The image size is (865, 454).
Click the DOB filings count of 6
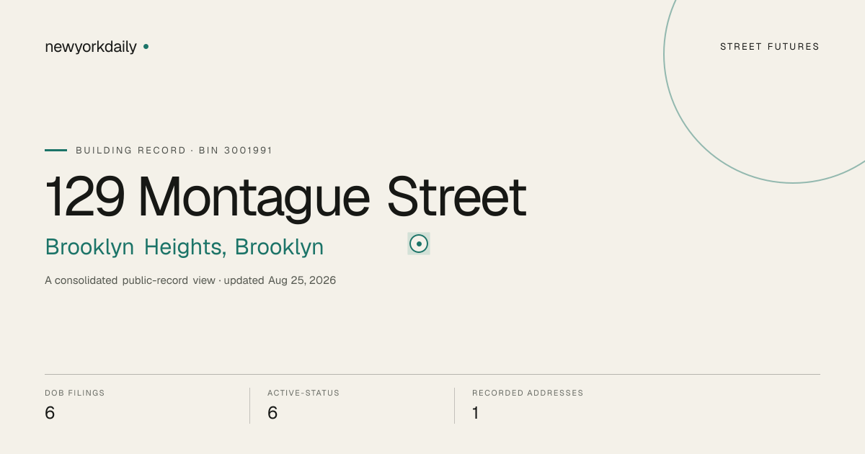[x=50, y=413]
